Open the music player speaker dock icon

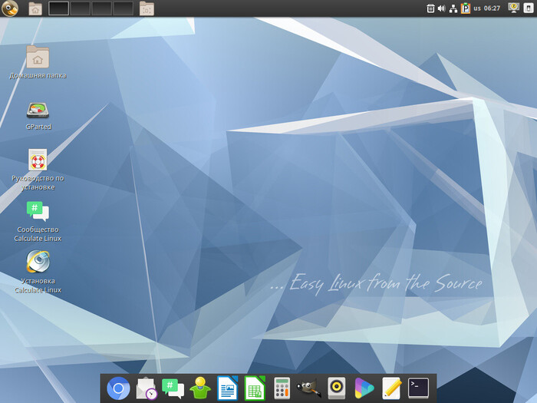tap(336, 388)
